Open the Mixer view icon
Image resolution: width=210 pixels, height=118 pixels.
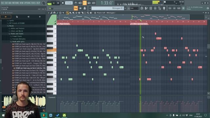point(155,8)
